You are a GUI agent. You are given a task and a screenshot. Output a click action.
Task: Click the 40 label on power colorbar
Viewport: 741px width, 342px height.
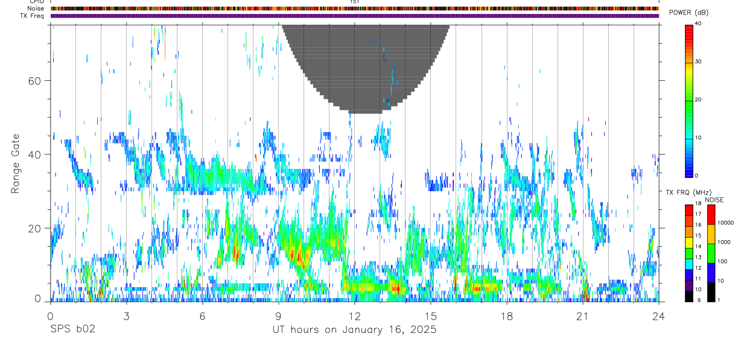[x=699, y=24]
